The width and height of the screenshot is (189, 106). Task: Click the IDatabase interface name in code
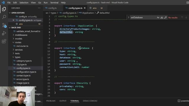[84, 48]
